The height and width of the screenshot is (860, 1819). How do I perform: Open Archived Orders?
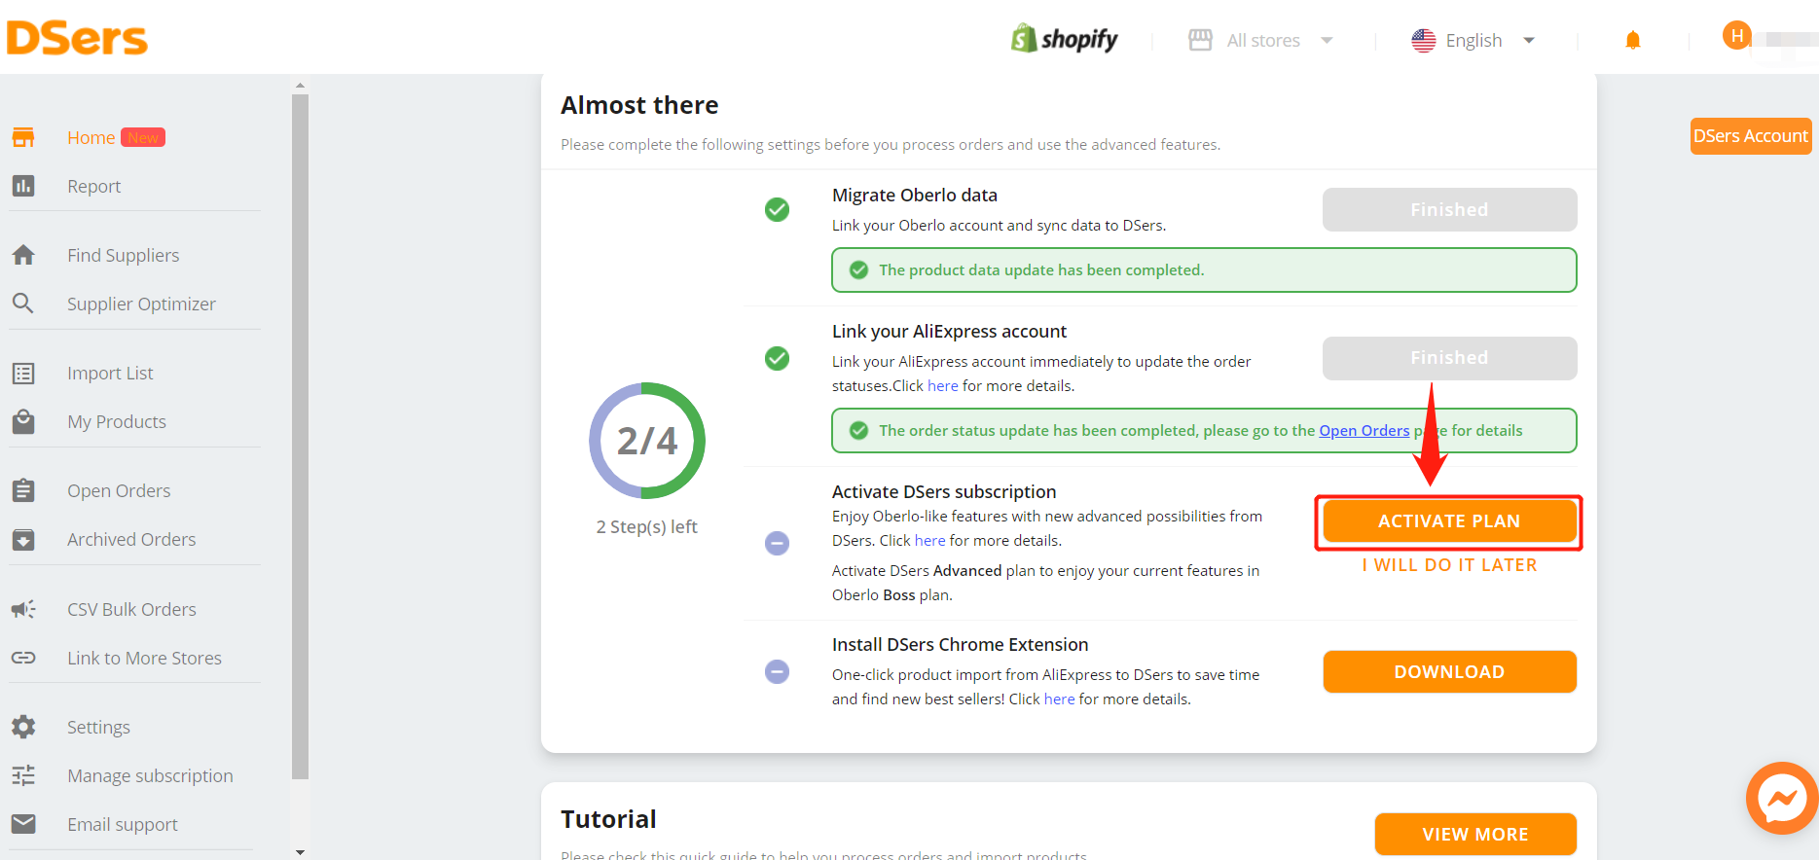[x=131, y=539]
